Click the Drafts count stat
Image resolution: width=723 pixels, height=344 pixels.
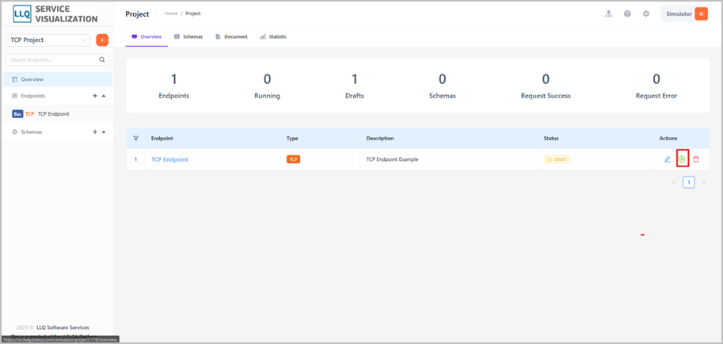(355, 86)
